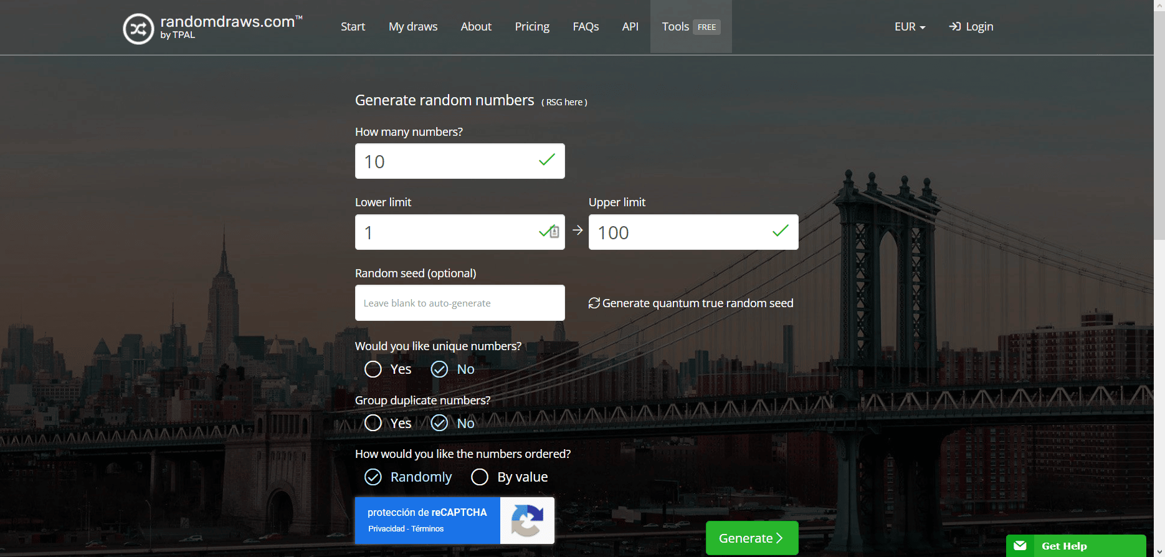Click the Get Help envelope icon

click(1020, 546)
